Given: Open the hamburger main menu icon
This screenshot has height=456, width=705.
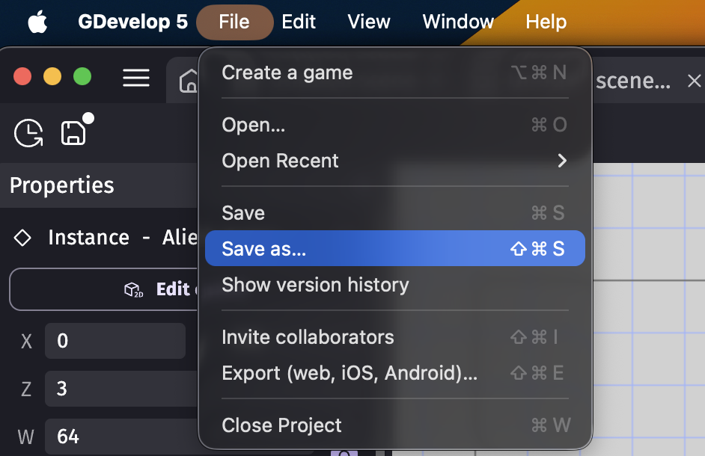Looking at the screenshot, I should (x=136, y=78).
